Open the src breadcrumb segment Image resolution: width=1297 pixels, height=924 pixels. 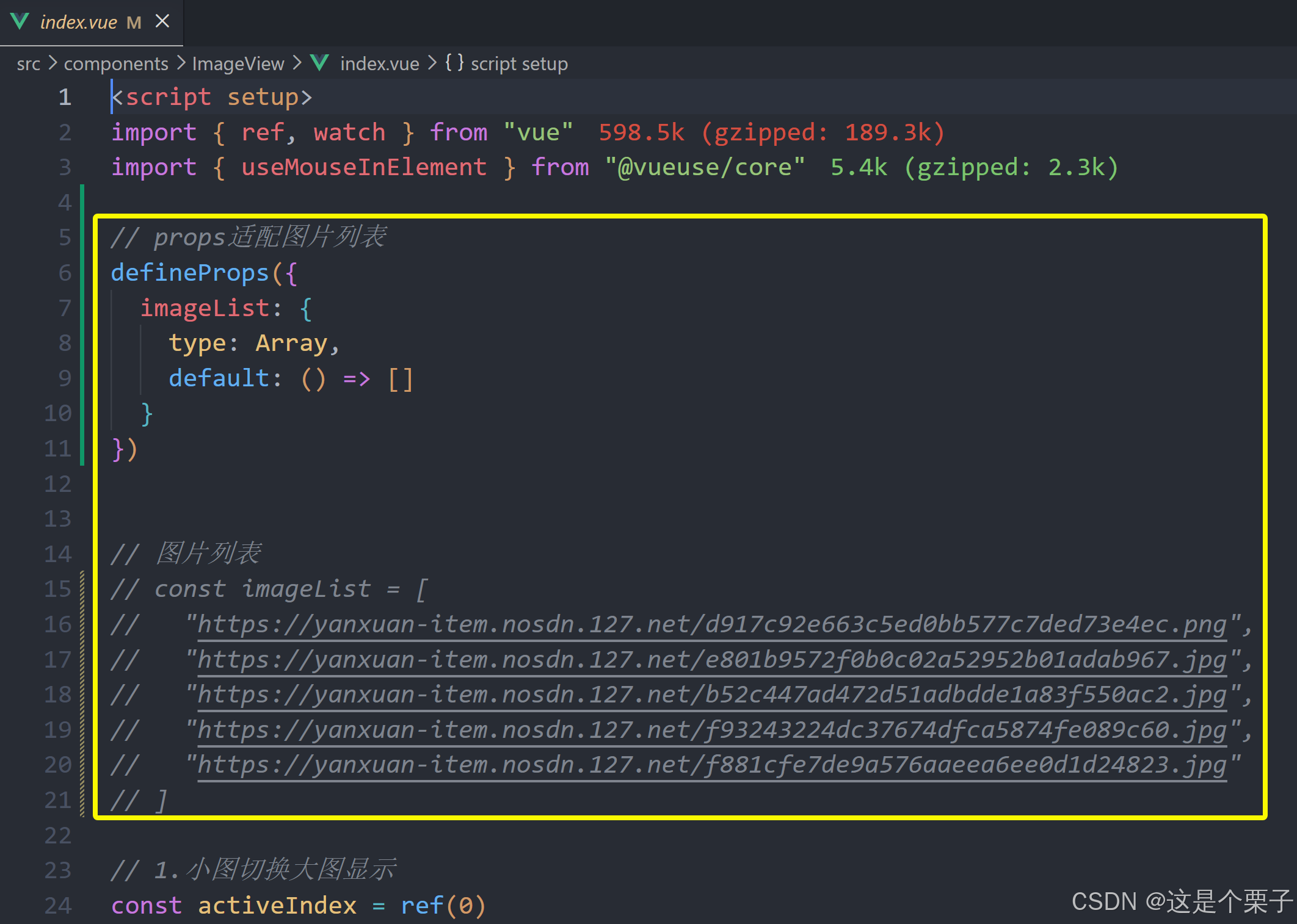[28, 63]
